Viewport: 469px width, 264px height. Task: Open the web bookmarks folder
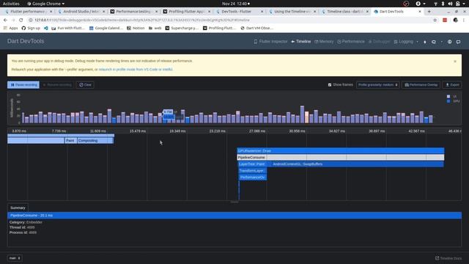pos(155,28)
